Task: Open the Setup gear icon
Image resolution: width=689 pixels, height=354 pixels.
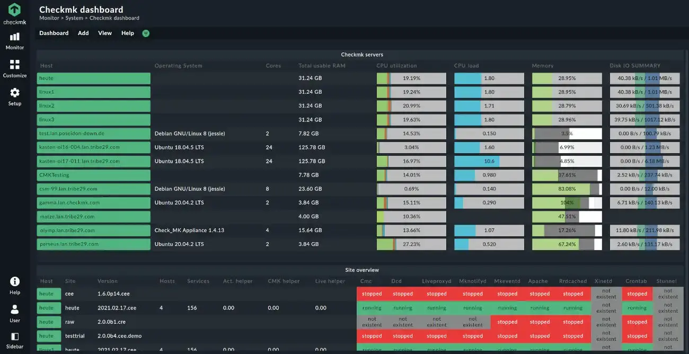Action: pos(14,93)
